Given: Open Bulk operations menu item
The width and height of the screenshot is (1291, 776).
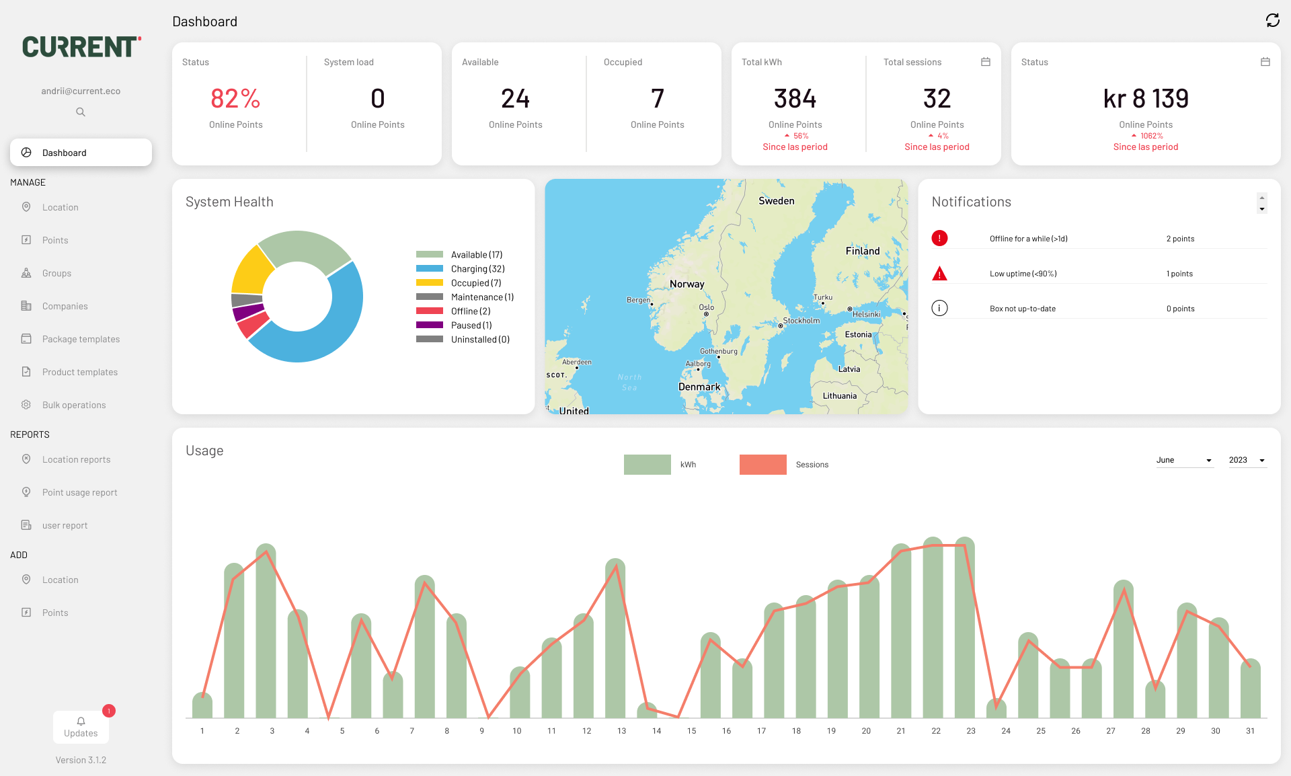Looking at the screenshot, I should (x=74, y=405).
